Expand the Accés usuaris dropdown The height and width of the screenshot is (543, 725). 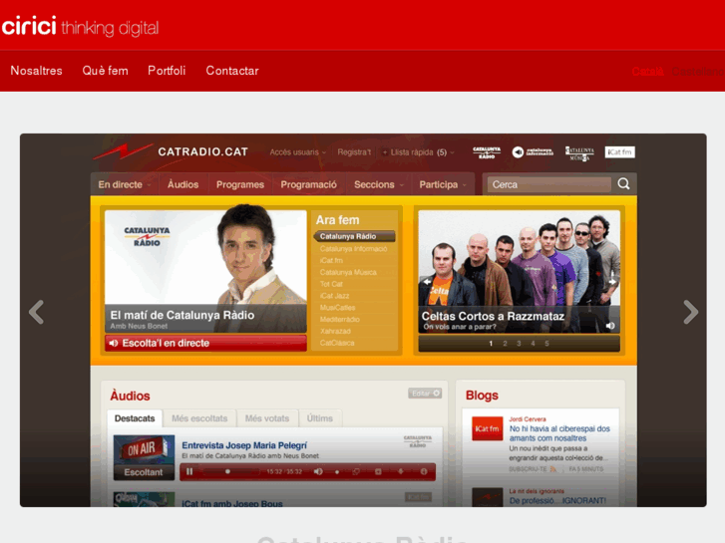(x=298, y=152)
